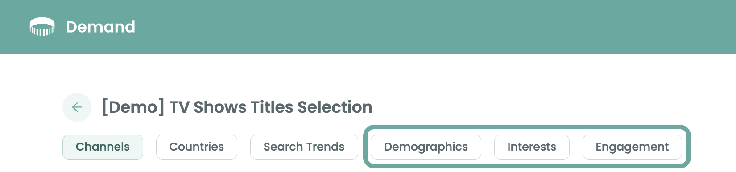
Task: Select the highlighted Channels pill
Action: pyautogui.click(x=103, y=147)
